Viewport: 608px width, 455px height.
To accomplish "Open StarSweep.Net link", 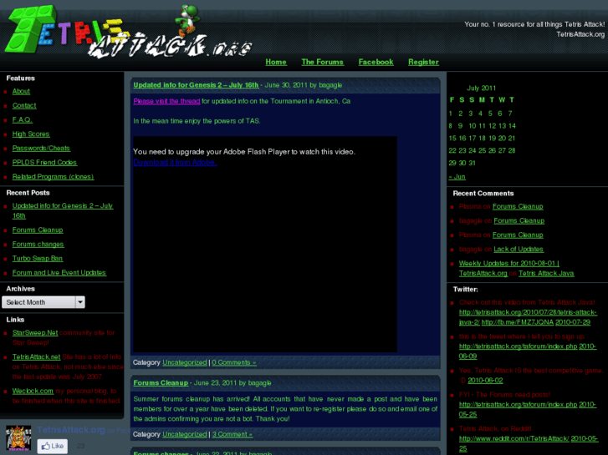I will click(35, 332).
